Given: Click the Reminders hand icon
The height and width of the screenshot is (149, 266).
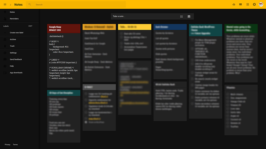Looking at the screenshot, I should pos(5,19).
